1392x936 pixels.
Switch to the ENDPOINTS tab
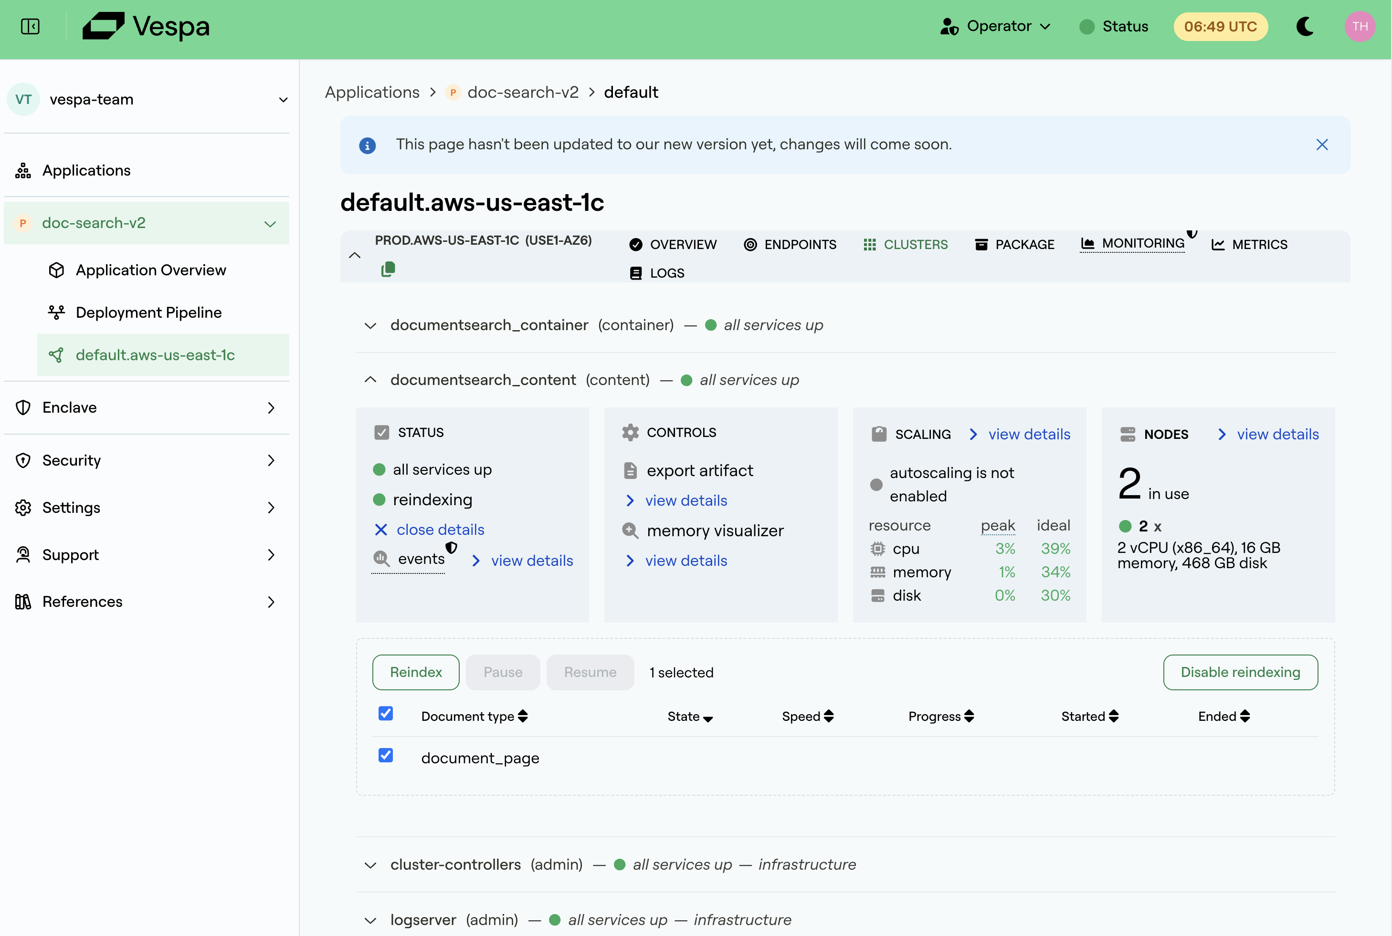click(x=790, y=245)
